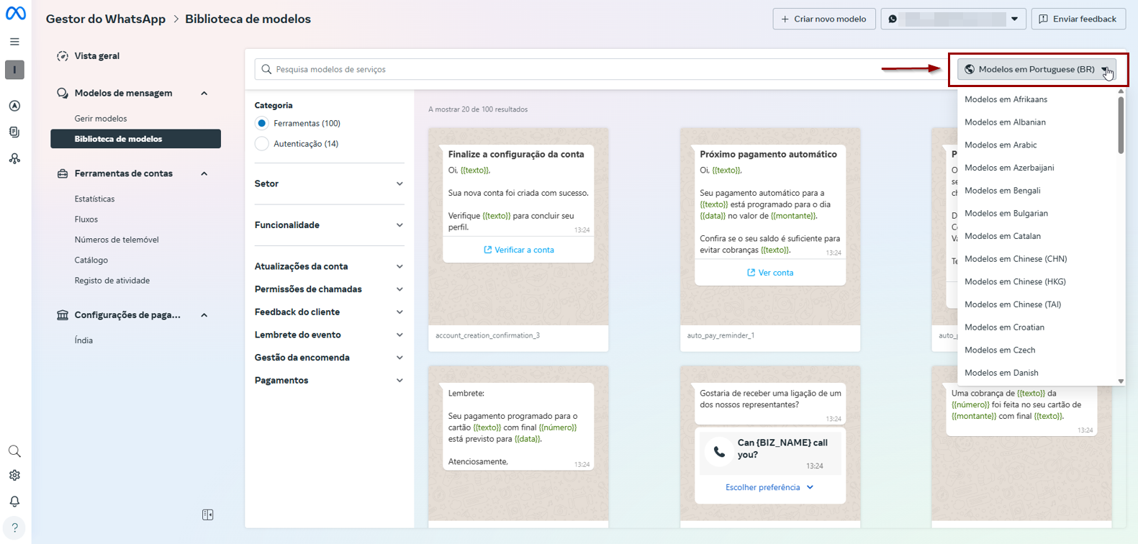1138x544 pixels.
Task: Click the Criar novo modelo button
Action: 823,19
